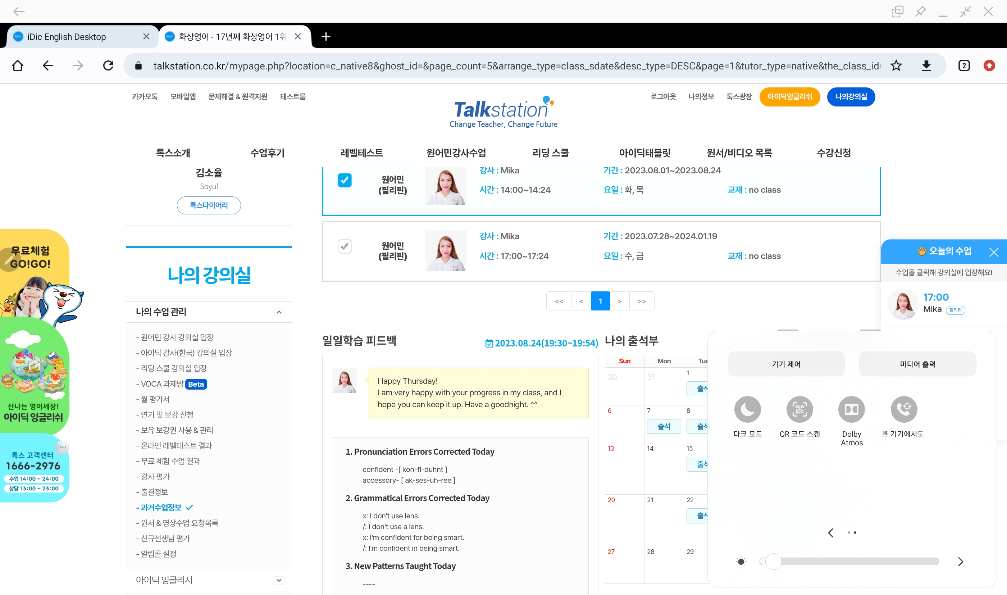Open the 원어민강사수업 menu
This screenshot has height=595, width=1007.
click(x=456, y=153)
